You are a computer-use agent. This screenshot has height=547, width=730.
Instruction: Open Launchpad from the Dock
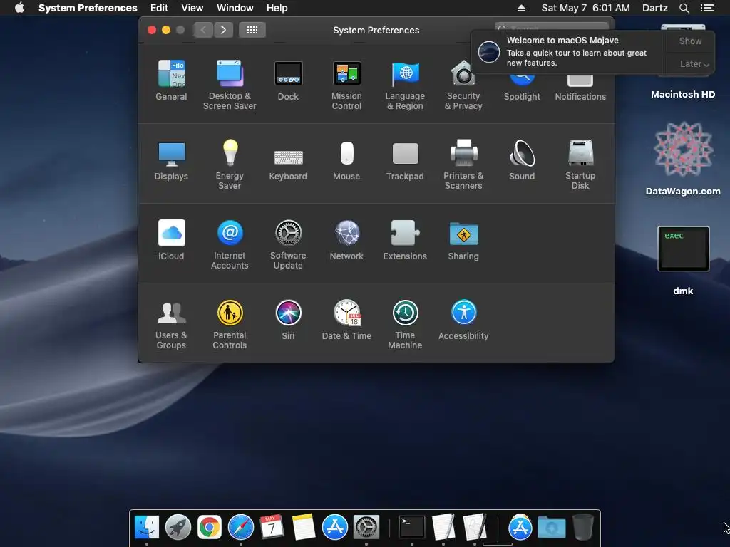click(178, 528)
